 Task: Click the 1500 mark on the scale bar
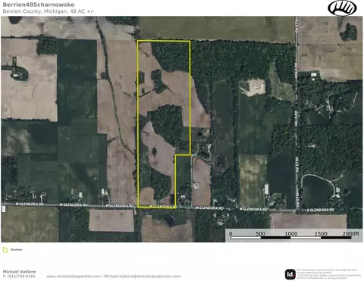[x=321, y=234]
